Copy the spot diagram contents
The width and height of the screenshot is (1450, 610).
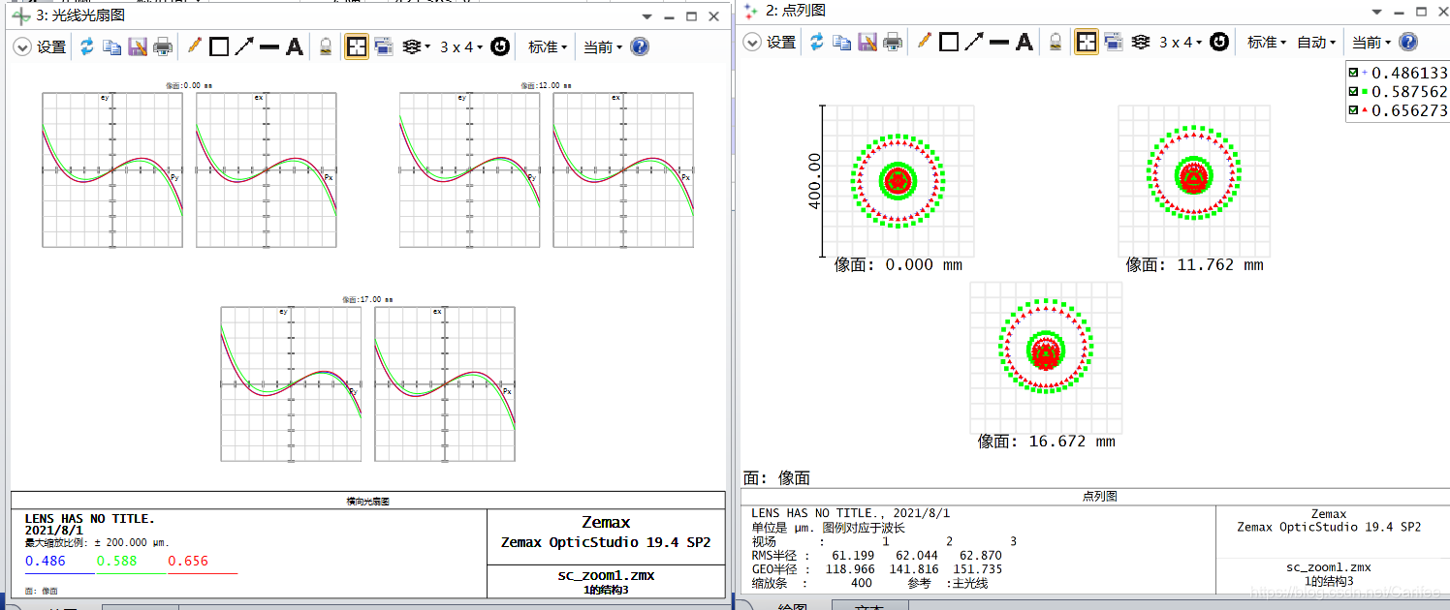842,43
